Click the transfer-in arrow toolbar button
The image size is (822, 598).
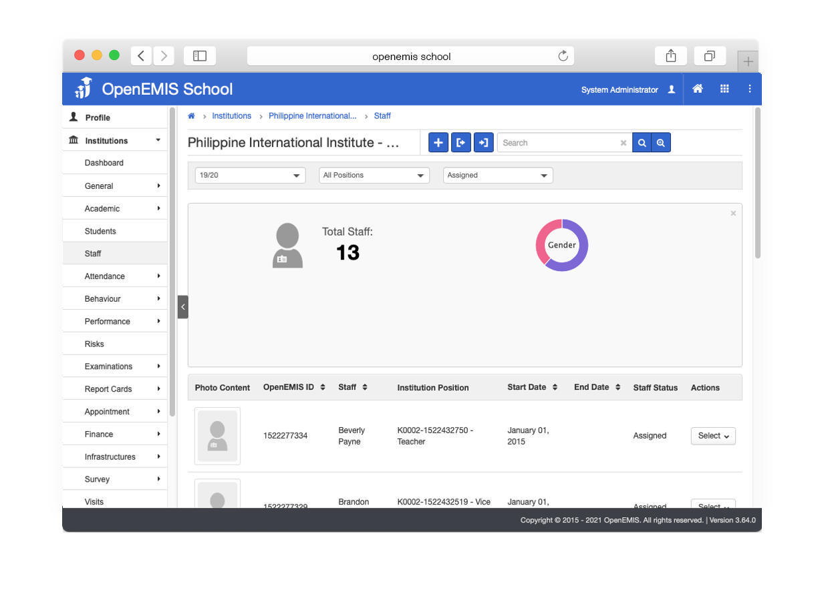point(484,142)
